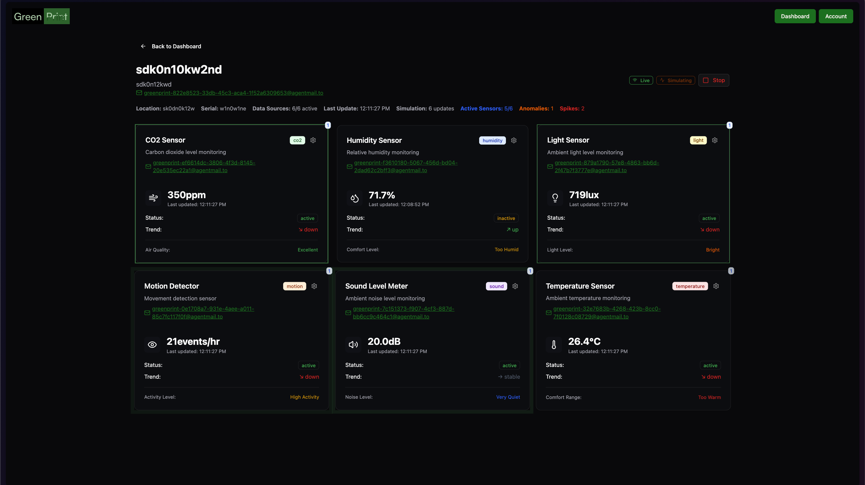865x485 pixels.
Task: Stop the running simulation
Action: click(713, 80)
